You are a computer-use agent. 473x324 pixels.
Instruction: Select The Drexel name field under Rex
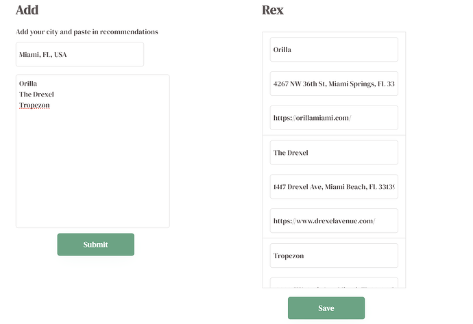[x=335, y=153]
